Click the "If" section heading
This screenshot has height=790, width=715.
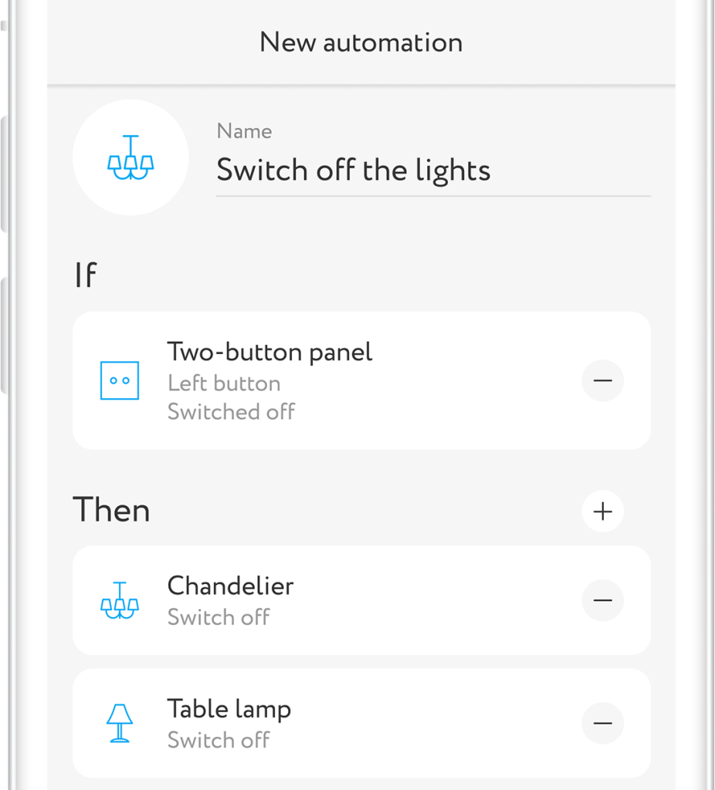(85, 275)
